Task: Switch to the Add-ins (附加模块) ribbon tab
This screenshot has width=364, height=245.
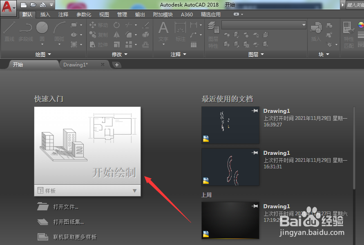Action: [163, 15]
